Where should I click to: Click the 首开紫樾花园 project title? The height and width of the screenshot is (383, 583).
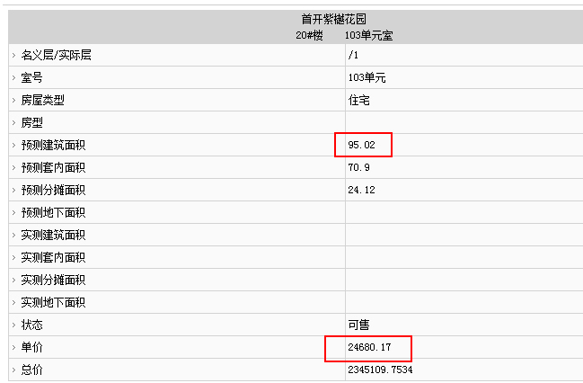[334, 19]
